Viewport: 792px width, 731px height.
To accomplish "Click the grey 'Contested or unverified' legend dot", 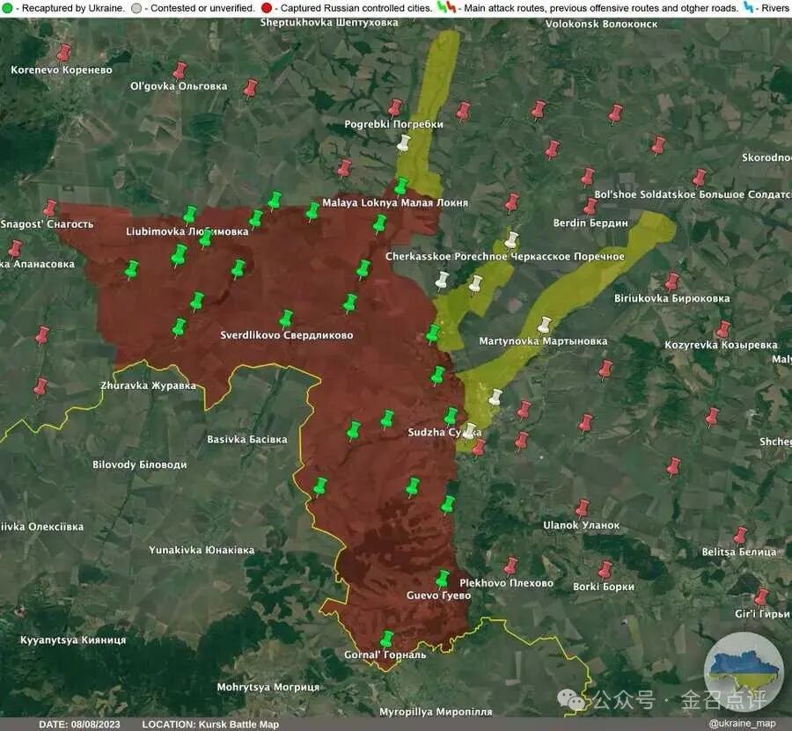I will 136,8.
